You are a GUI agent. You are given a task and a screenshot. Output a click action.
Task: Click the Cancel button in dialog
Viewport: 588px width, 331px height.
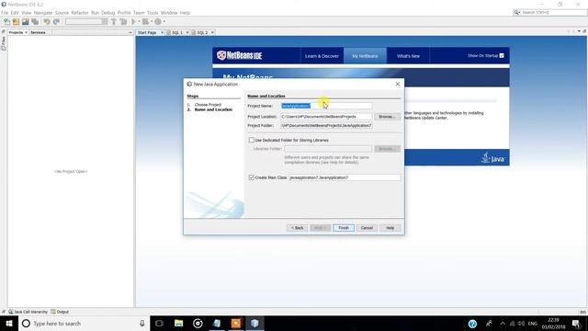point(367,228)
